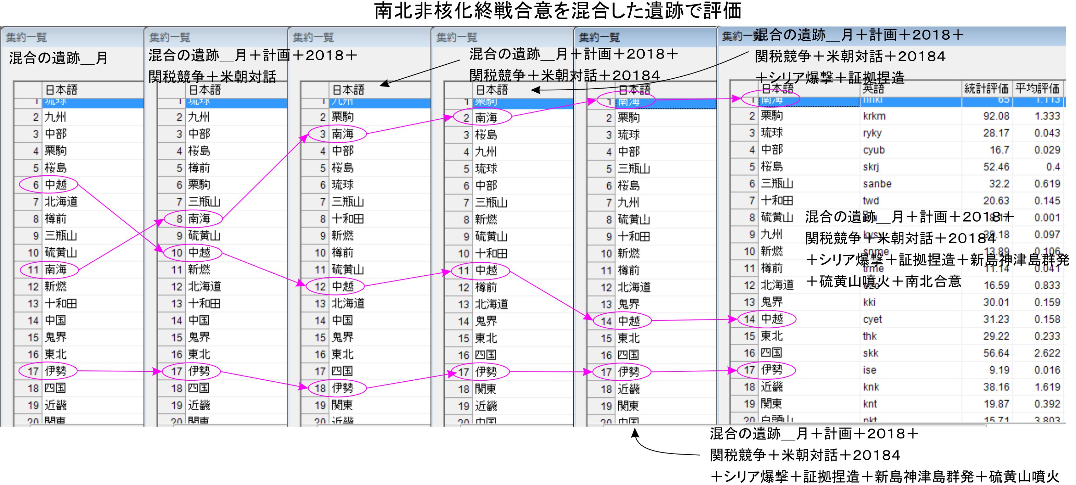Select the ryky row in the rightmost table

click(x=872, y=133)
